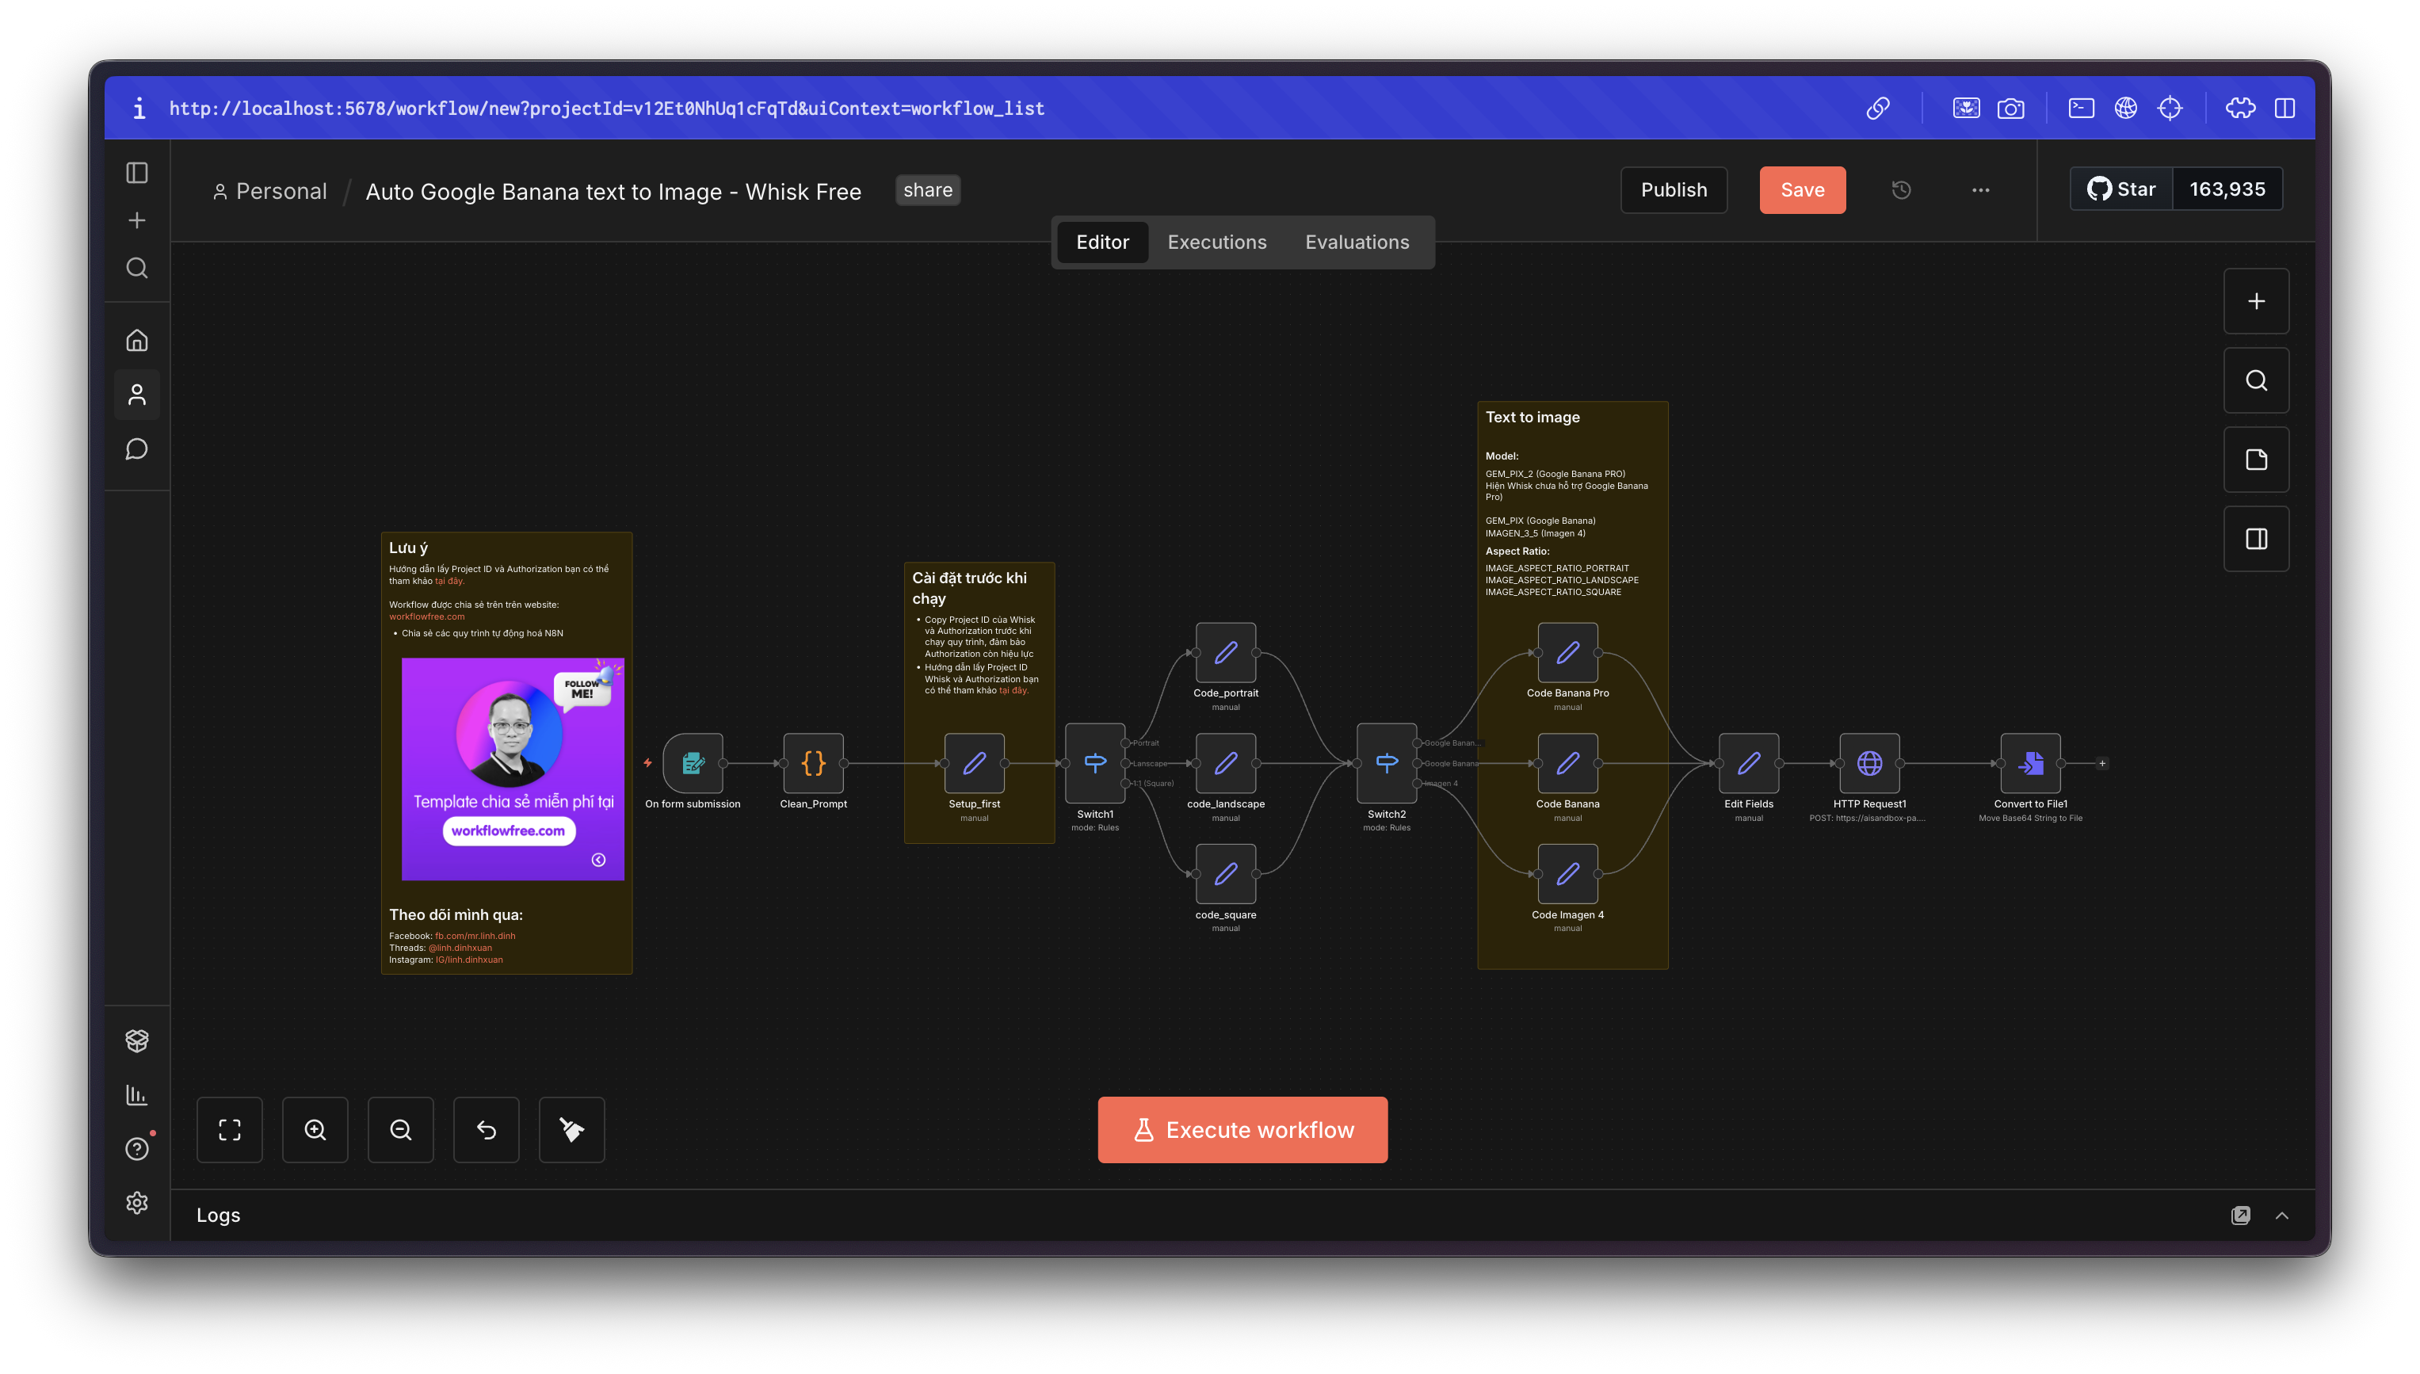The width and height of the screenshot is (2420, 1374).
Task: Open the Insights bar chart panel
Action: (137, 1094)
